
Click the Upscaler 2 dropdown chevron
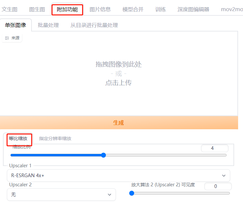click(x=110, y=195)
